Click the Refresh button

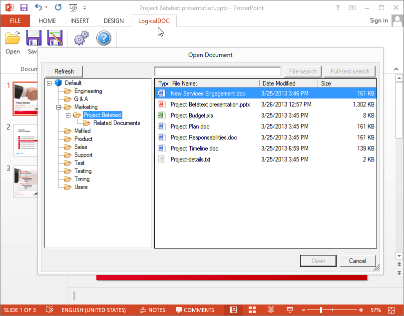(x=64, y=71)
